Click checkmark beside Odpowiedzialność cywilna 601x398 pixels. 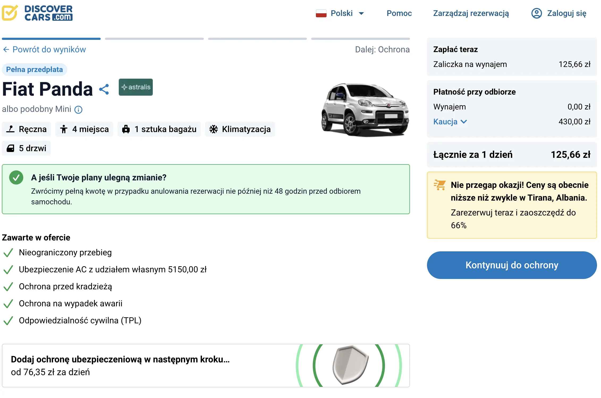(8, 321)
